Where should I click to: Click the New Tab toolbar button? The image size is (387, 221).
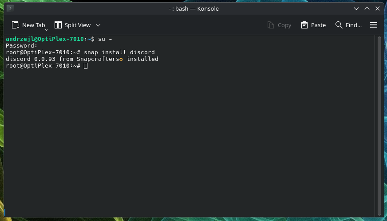click(28, 25)
